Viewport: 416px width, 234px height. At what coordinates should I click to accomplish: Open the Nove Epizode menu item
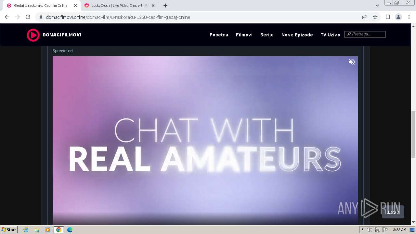click(297, 35)
